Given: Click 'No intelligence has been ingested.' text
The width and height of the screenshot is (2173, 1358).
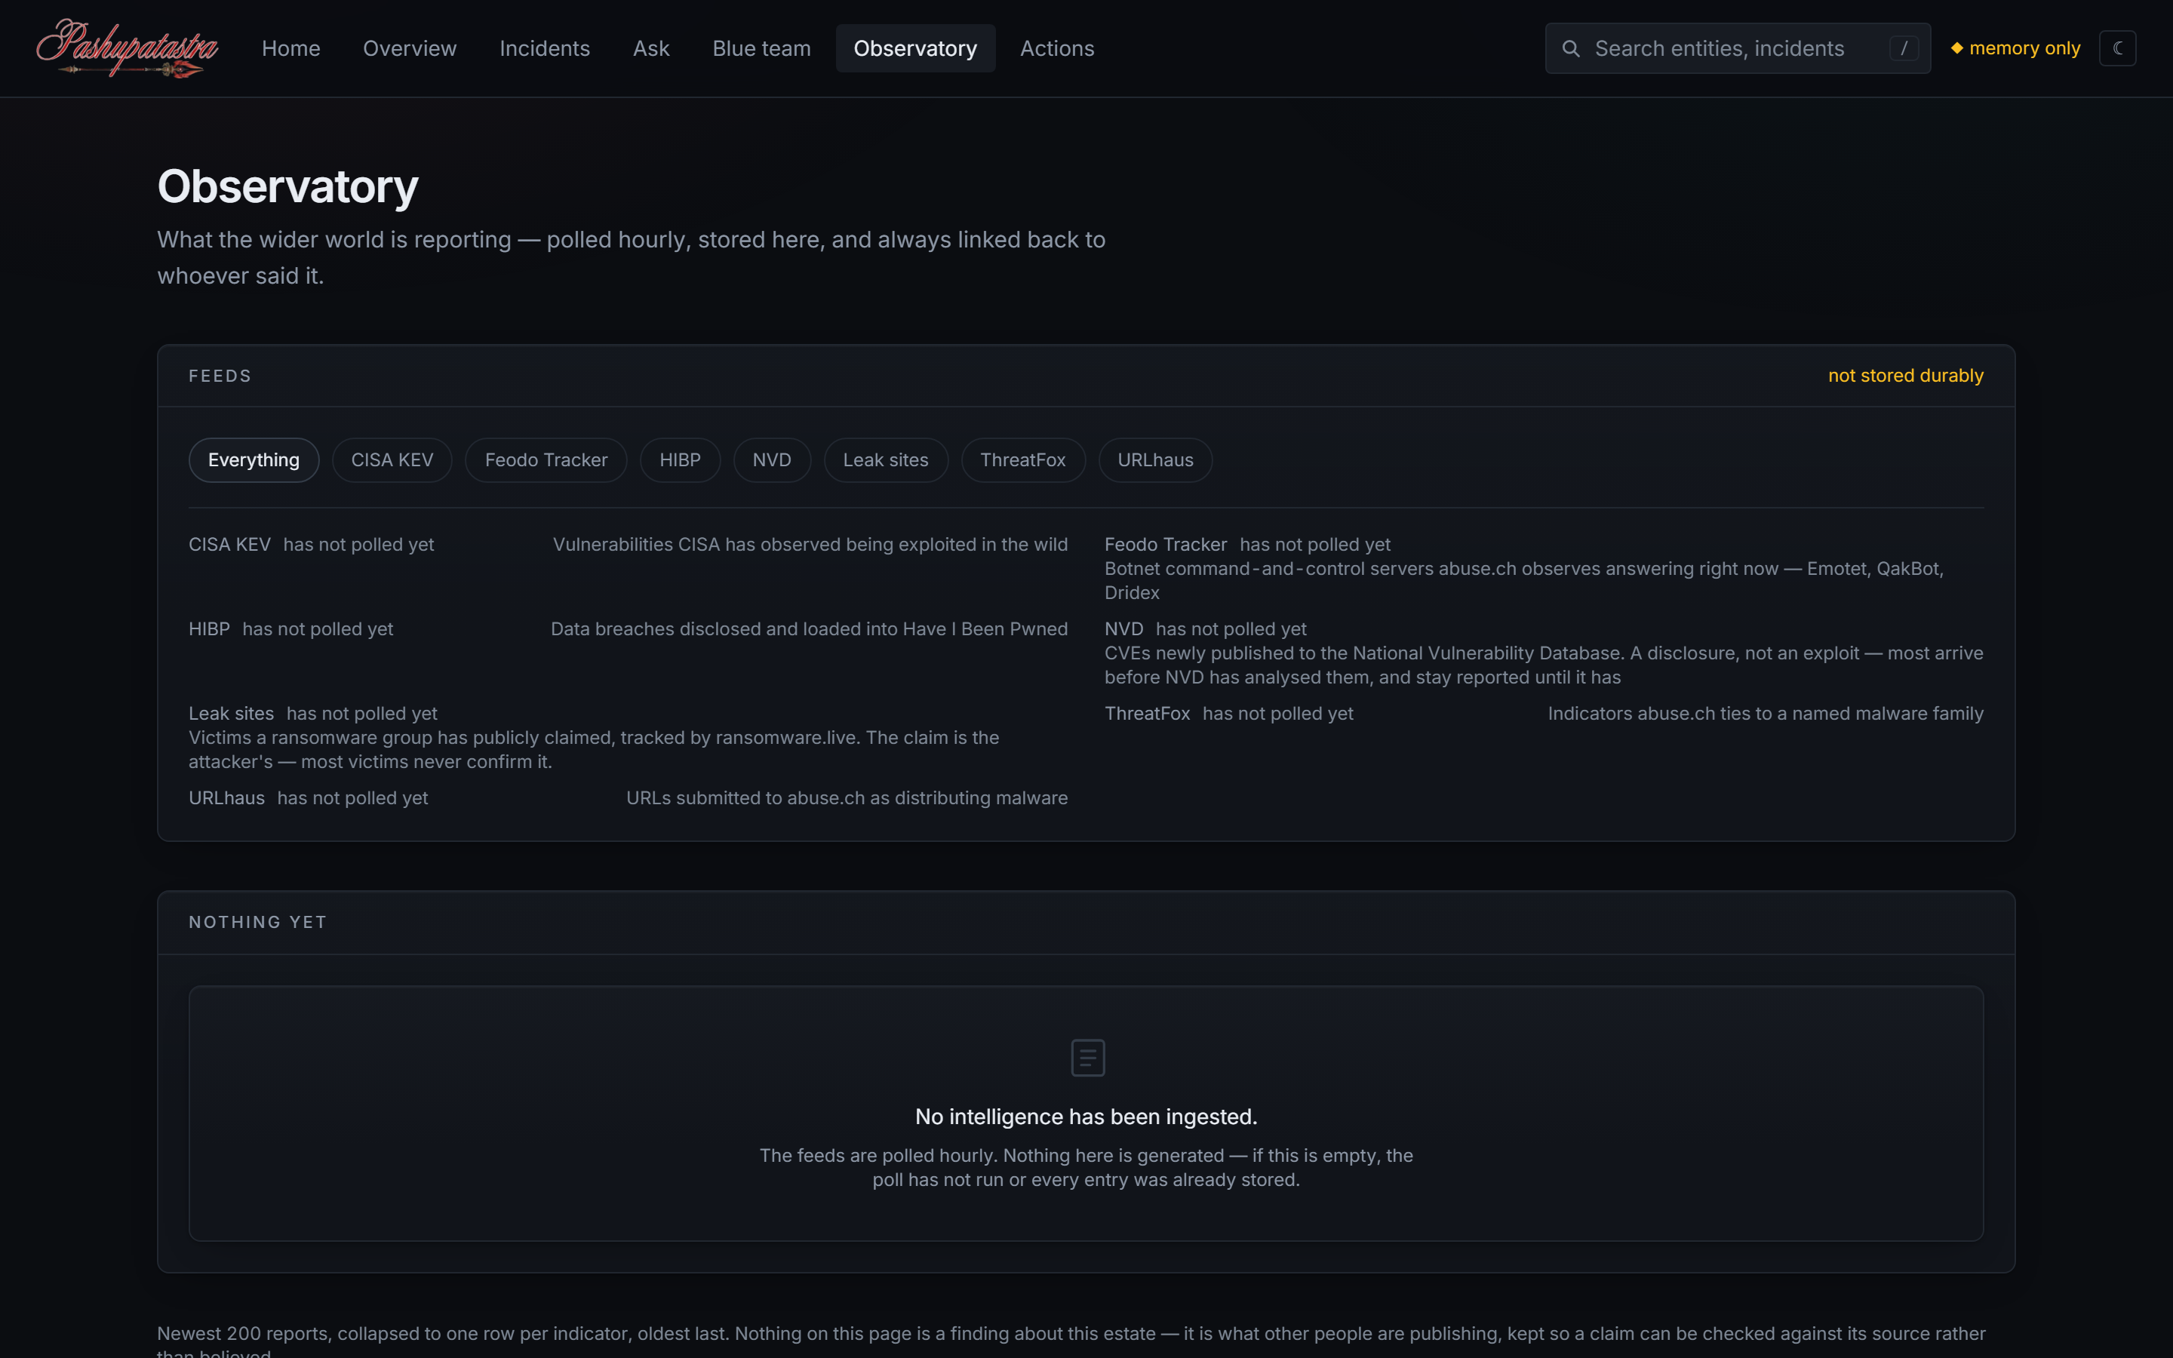Looking at the screenshot, I should tap(1086, 1117).
